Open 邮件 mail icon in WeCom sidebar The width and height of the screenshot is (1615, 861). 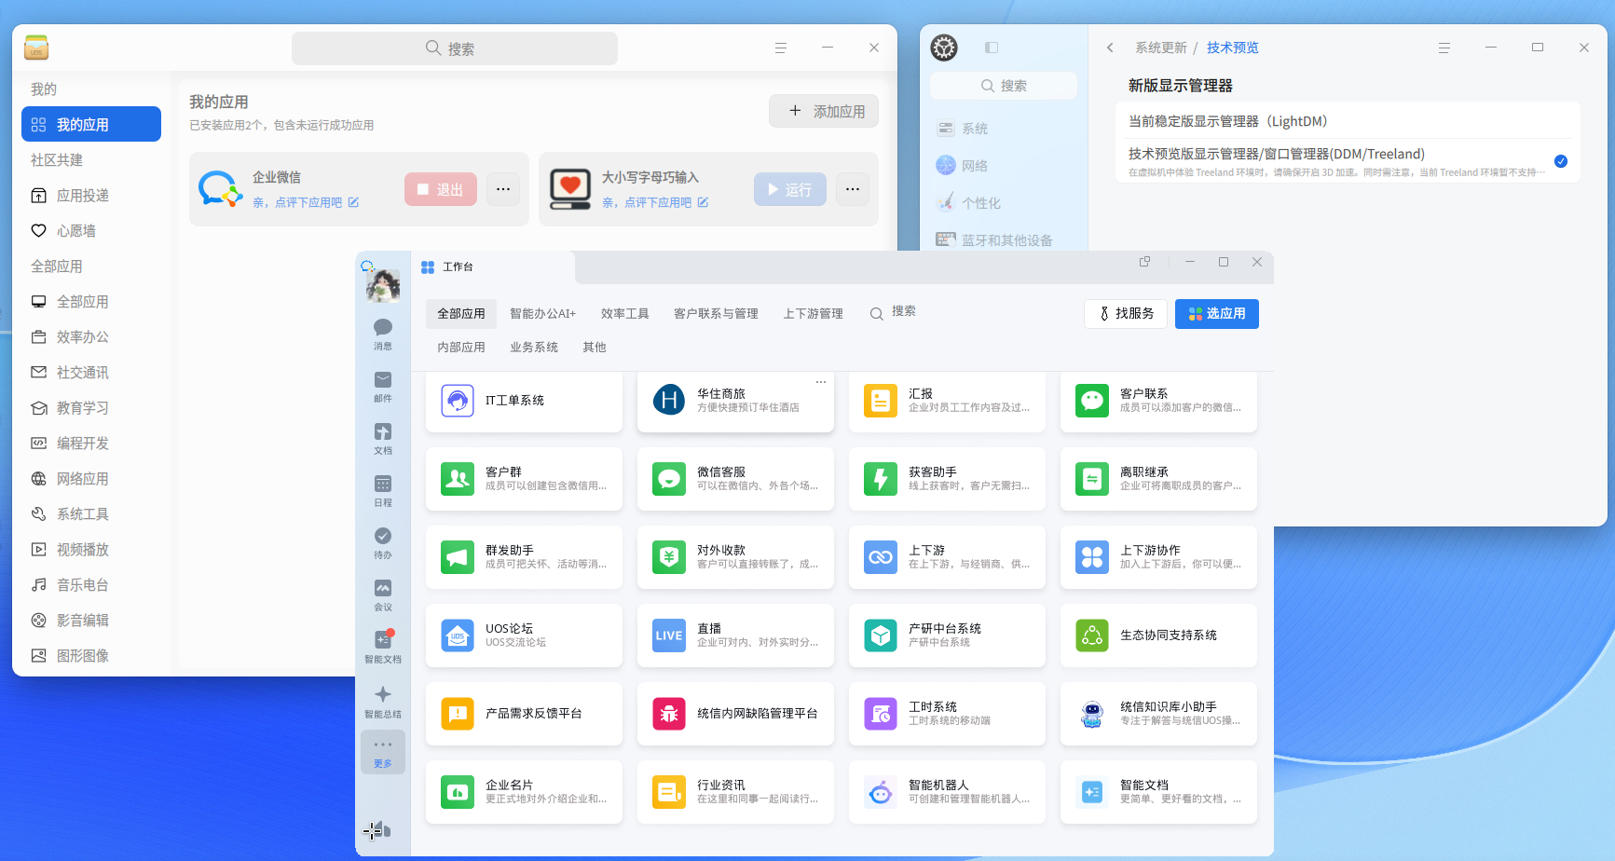[x=383, y=386]
